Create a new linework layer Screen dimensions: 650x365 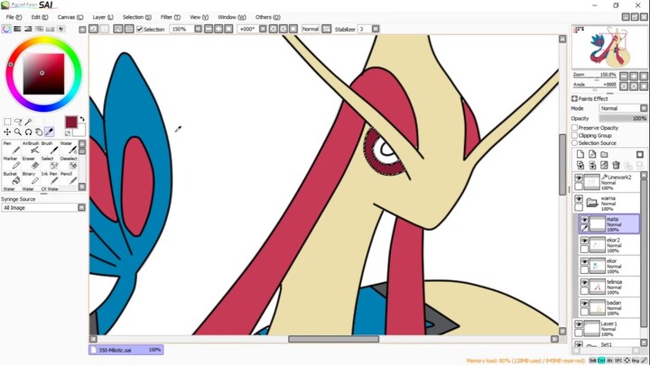click(592, 154)
